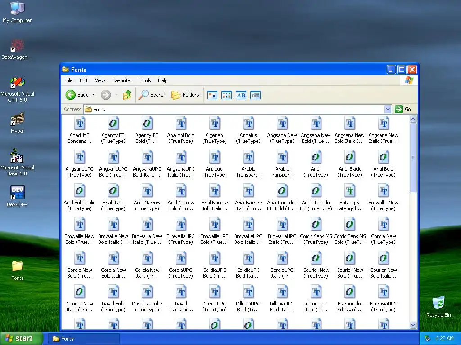461x345 pixels.
Task: Select Comic Sans MS Bold font
Action: tap(349, 231)
